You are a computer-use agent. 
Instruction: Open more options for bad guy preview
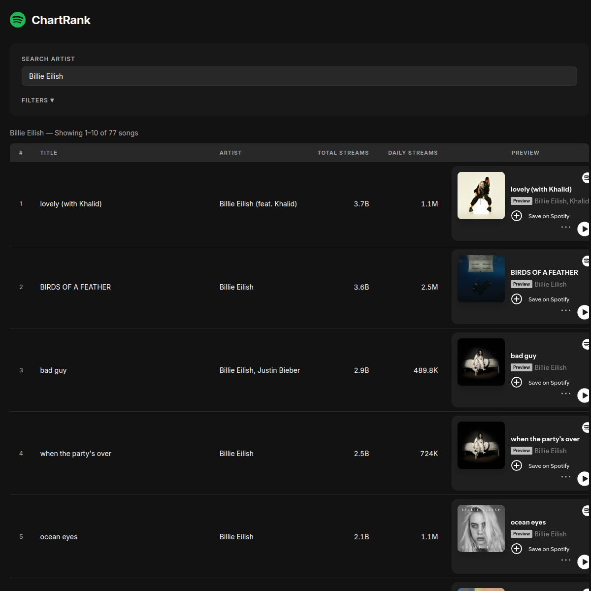click(566, 394)
